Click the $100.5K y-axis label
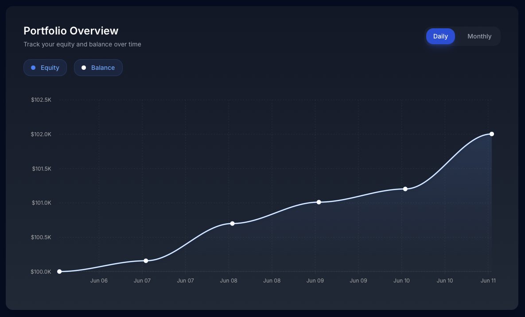Screen dimensions: 525x317 [41, 237]
